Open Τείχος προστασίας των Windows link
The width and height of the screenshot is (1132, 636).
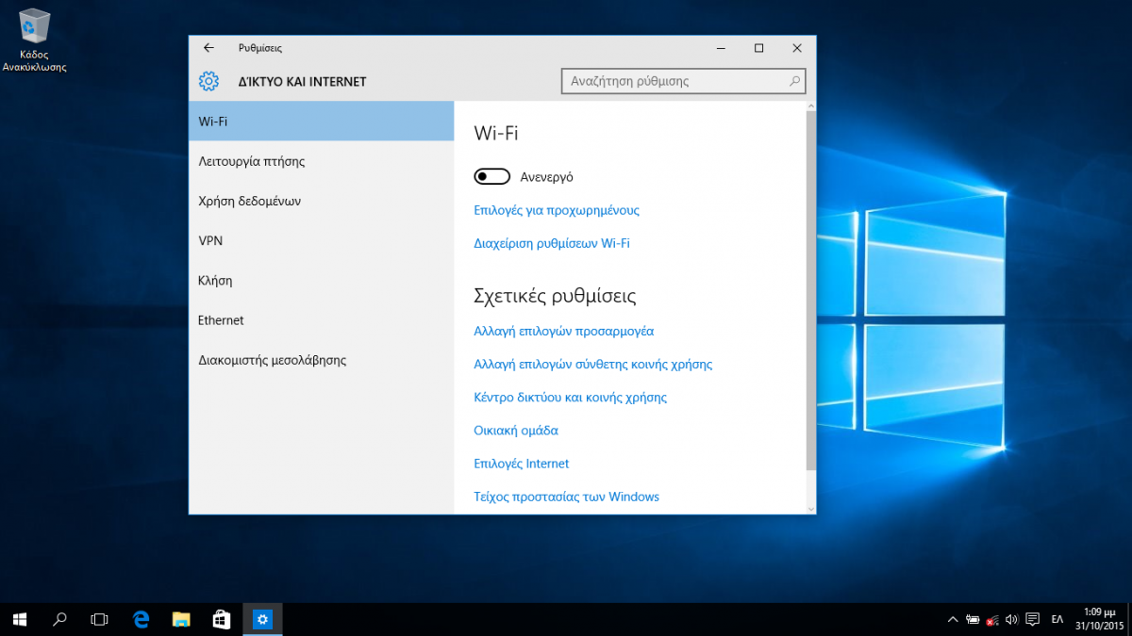pyautogui.click(x=567, y=497)
